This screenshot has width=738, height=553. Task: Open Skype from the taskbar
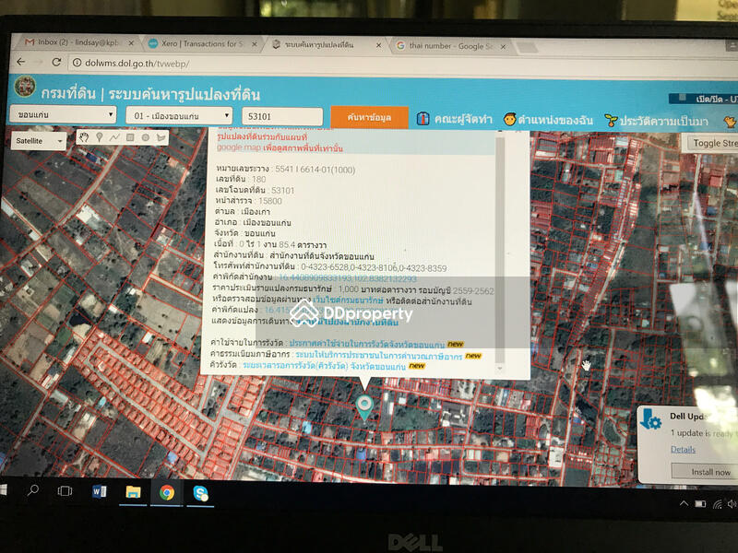[200, 493]
